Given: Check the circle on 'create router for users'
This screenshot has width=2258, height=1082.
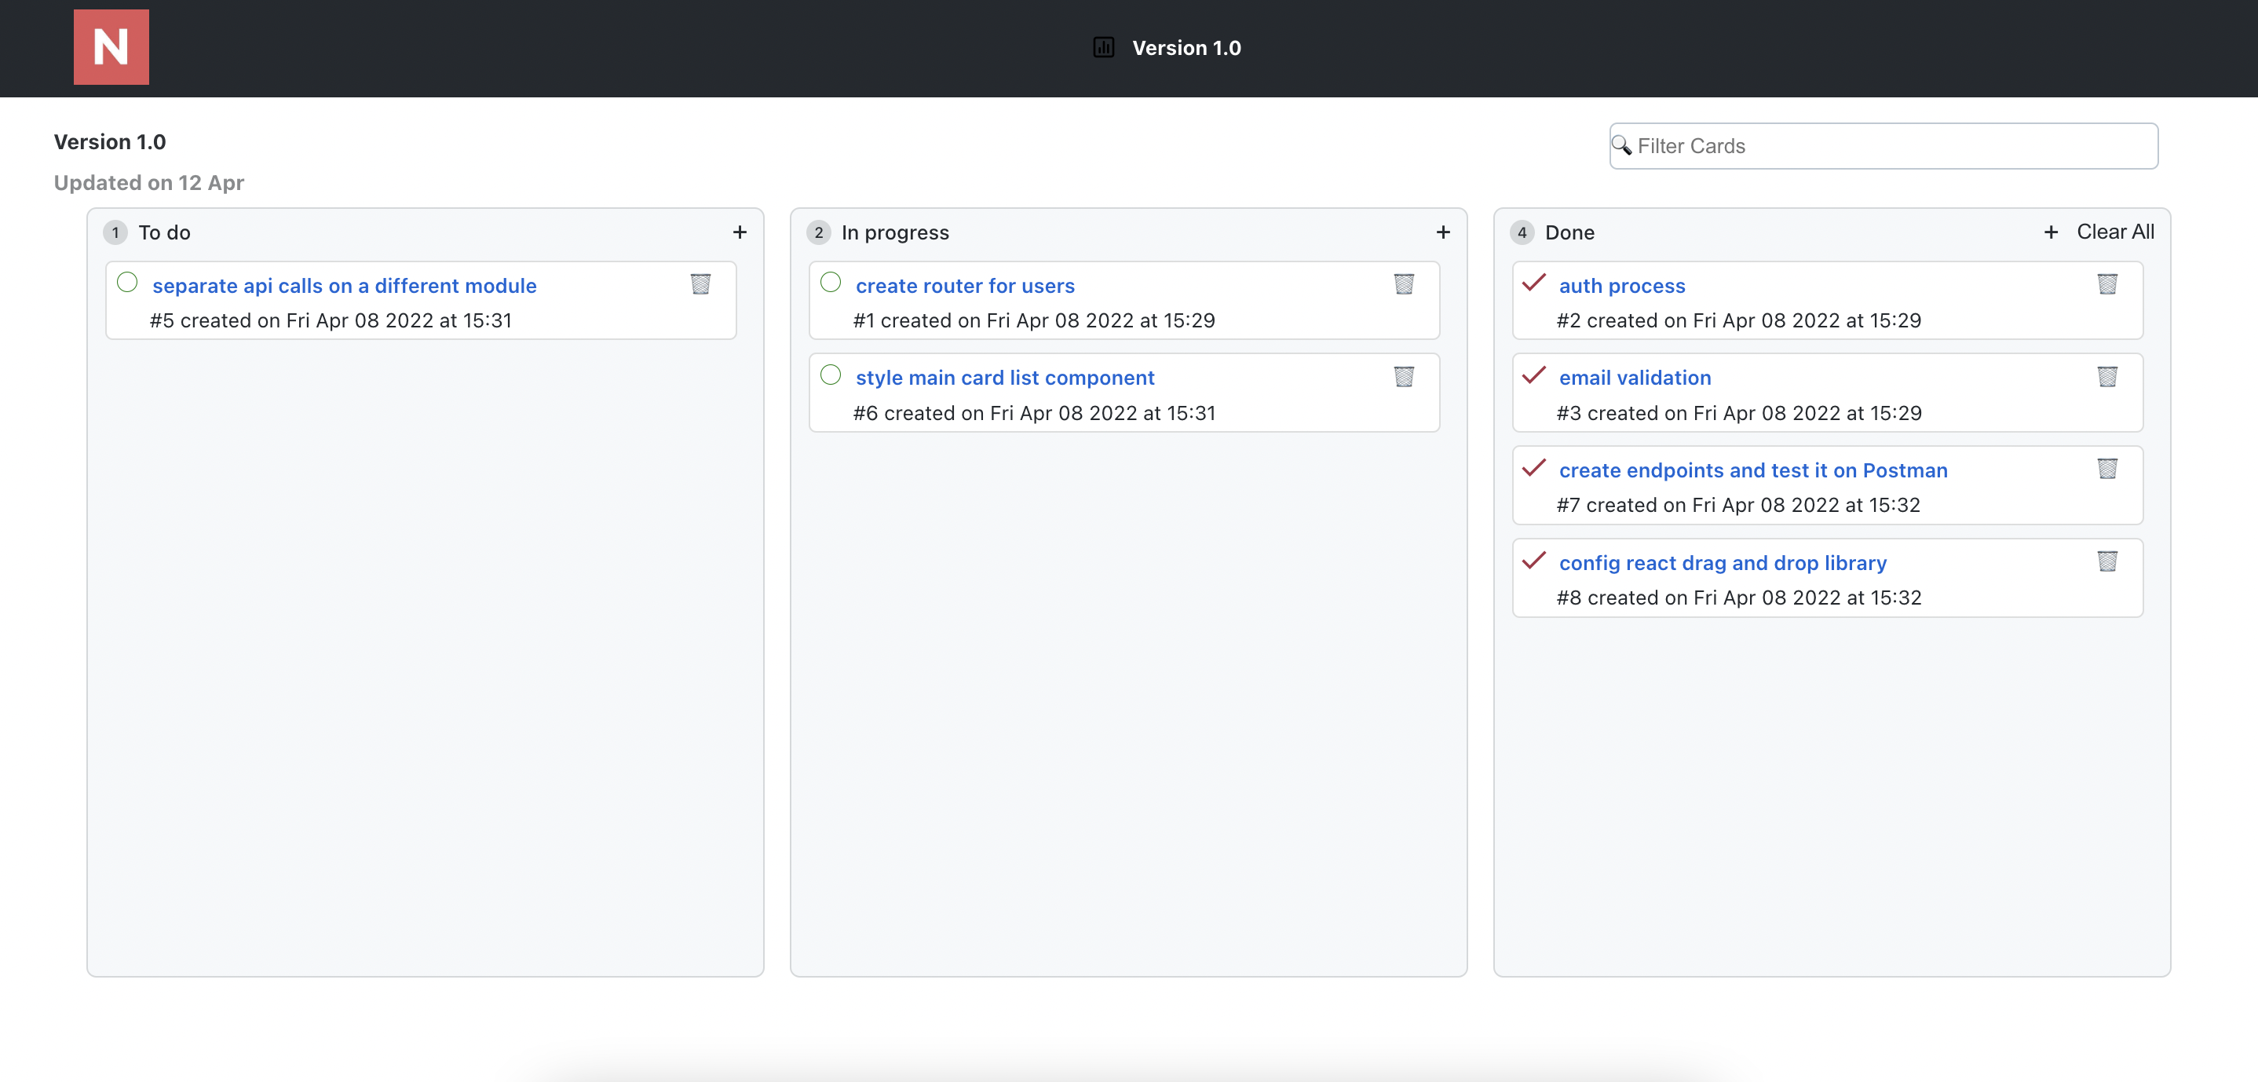Looking at the screenshot, I should click(831, 281).
